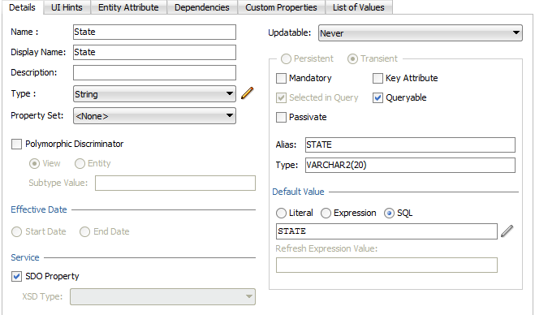Select the Literal default value radio button
The height and width of the screenshot is (315, 535).
click(281, 213)
